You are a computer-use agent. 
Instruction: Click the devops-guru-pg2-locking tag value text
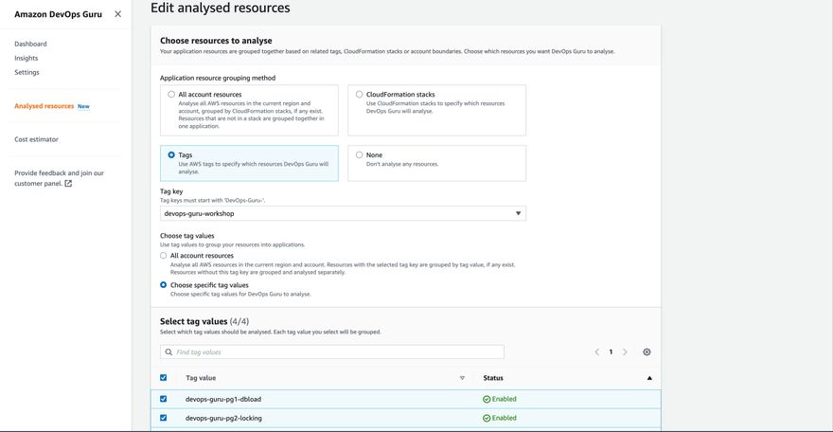(223, 418)
